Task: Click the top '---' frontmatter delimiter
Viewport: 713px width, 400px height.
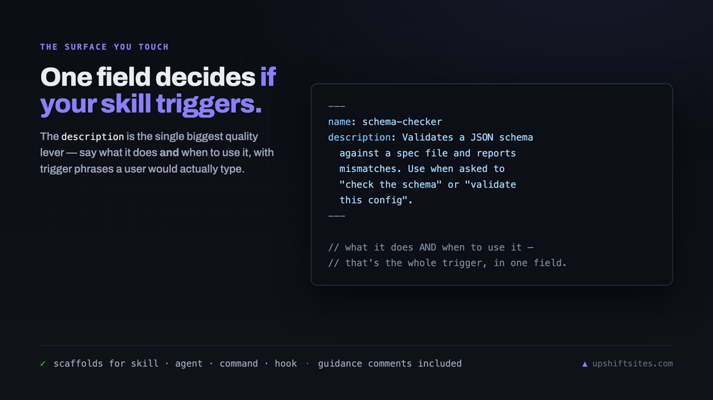Action: 336,107
